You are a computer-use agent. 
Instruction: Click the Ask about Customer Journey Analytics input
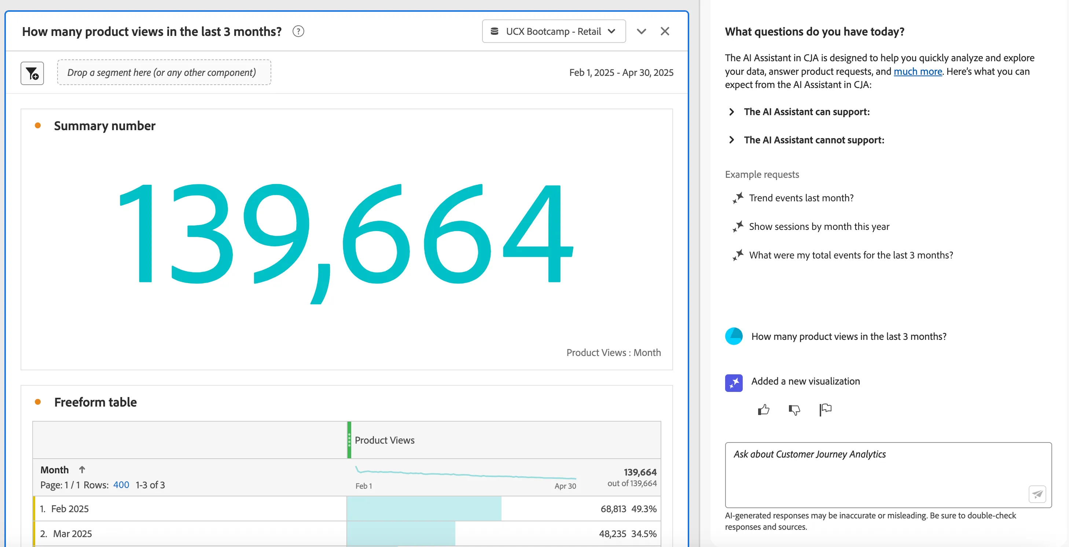(888, 475)
